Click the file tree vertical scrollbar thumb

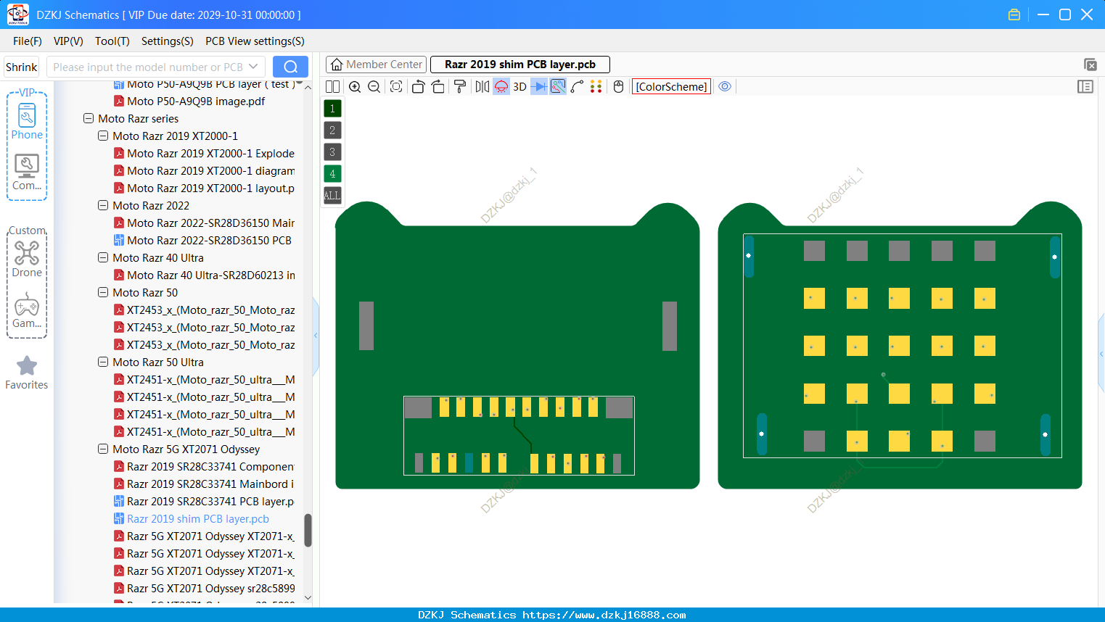[308, 530]
